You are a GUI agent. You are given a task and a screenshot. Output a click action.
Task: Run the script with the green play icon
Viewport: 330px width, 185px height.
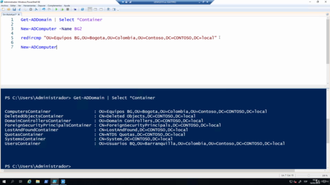tap(56, 9)
